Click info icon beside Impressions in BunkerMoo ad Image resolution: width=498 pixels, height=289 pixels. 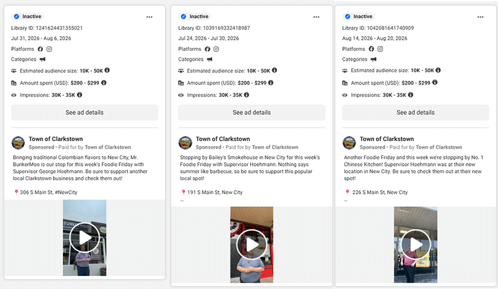[x=80, y=94]
